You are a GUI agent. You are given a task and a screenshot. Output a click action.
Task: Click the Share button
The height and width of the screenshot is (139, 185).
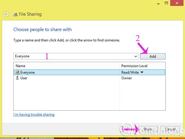coord(148,129)
